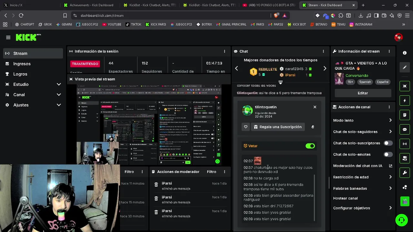Viewport: 413px width, 232px height.
Task: Click the tilintoquetin avatar in user card
Action: coord(247,110)
